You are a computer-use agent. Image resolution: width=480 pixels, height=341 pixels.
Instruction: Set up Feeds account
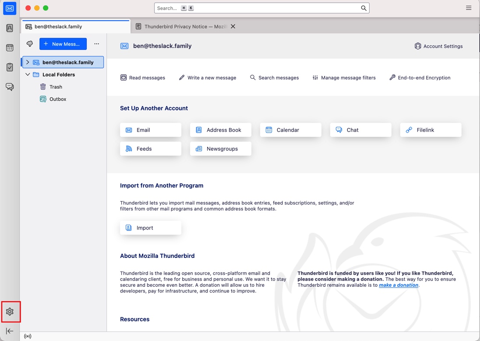151,149
